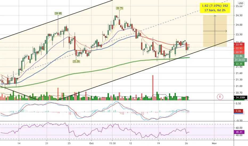Click the '19' date axis label
This screenshot has width=248, height=146.
point(159,143)
